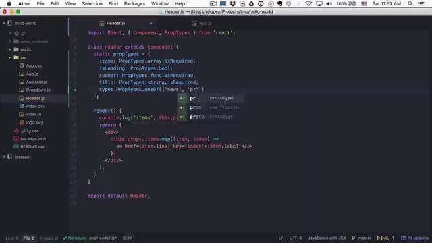Collapse the hello-world project root
The image size is (432, 243).
[4, 24]
